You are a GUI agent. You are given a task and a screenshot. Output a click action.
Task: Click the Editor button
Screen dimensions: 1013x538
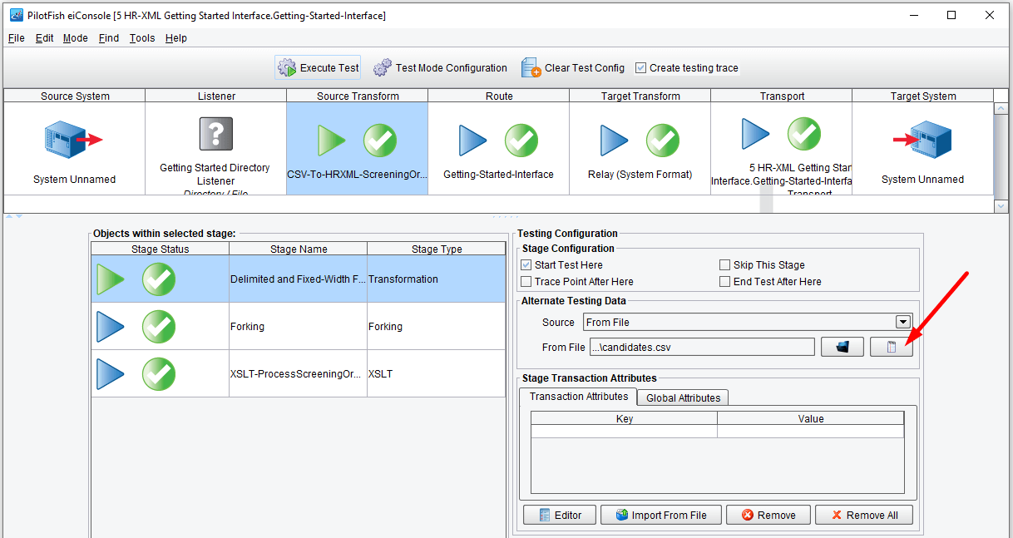pyautogui.click(x=559, y=516)
